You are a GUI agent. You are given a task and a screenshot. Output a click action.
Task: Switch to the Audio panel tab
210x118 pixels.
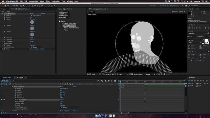pos(197,9)
